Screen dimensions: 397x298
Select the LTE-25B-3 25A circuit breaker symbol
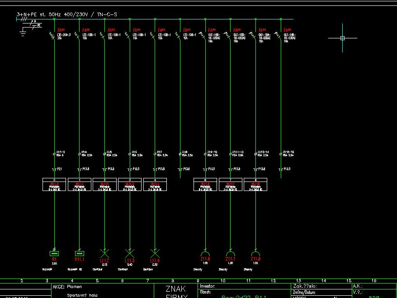[52, 36]
